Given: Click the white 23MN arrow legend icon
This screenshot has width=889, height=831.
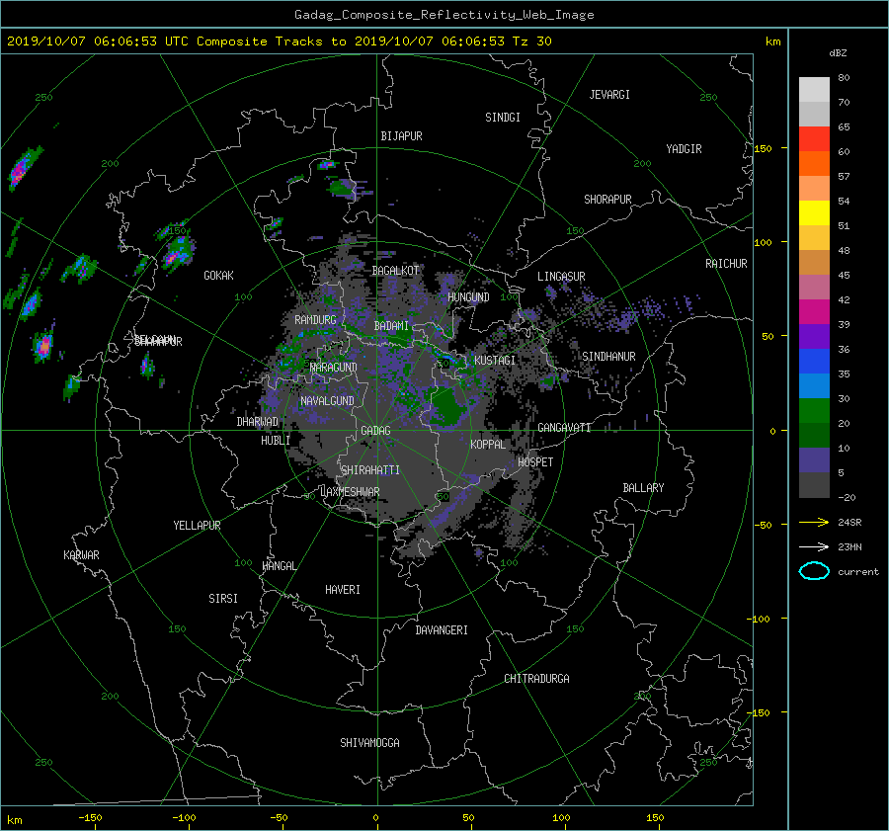Looking at the screenshot, I should point(814,546).
